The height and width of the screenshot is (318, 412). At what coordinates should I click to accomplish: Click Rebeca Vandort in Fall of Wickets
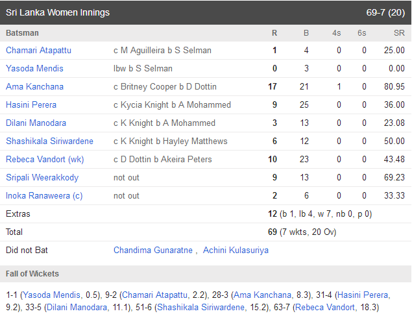(x=325, y=307)
